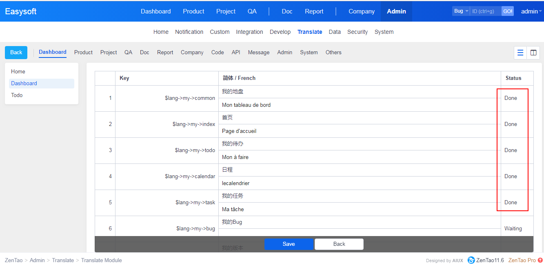Edit French translation for $lang->my->bug

(x=359, y=233)
